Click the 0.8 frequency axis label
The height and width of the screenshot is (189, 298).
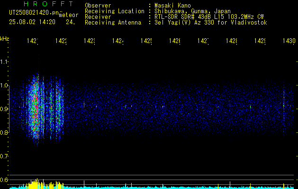pyautogui.click(x=4, y=132)
